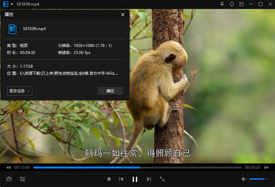This screenshot has height=187, width=275.
Task: Enter fullscreen mode
Action: 162,179
